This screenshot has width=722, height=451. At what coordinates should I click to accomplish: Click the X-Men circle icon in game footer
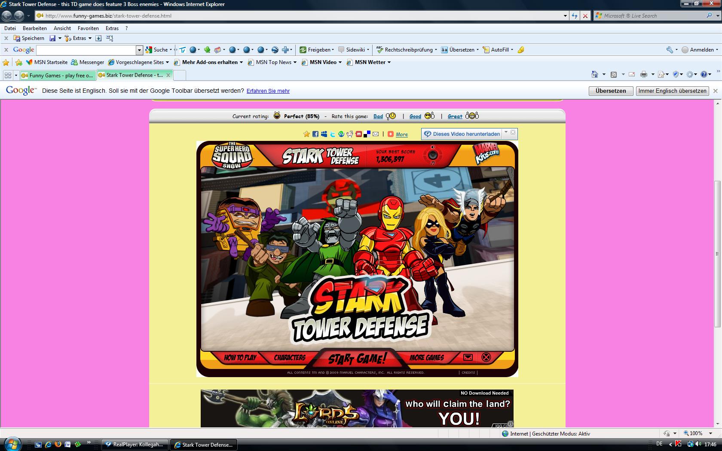pyautogui.click(x=486, y=357)
